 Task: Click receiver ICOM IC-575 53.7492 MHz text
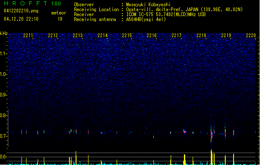pyautogui.click(x=166, y=14)
